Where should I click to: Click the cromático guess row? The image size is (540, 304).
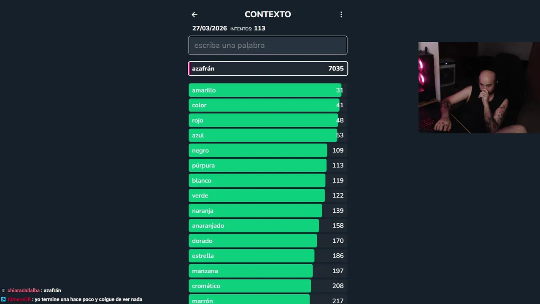[x=267, y=286]
